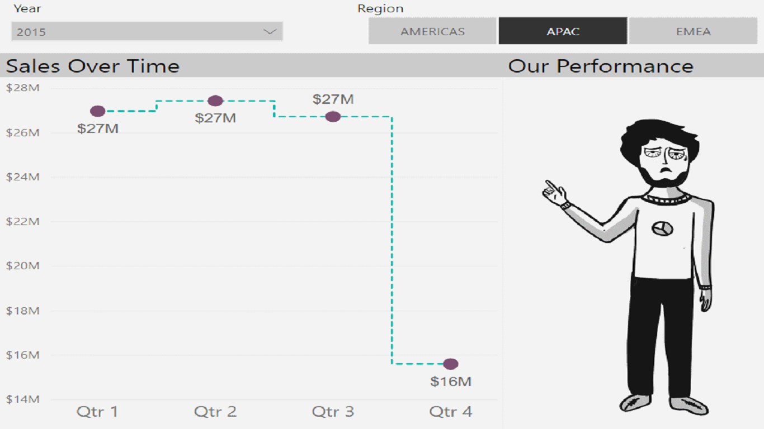Click the Qtr 2 data point marker
Viewport: 764px width, 429px height.
click(215, 101)
